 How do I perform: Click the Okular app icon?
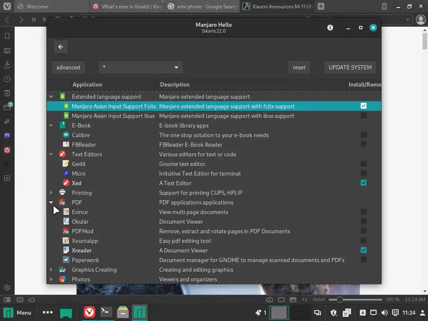[66, 221]
